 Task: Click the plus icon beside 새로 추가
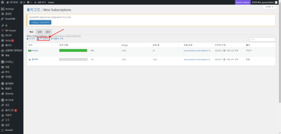(x=35, y=2)
